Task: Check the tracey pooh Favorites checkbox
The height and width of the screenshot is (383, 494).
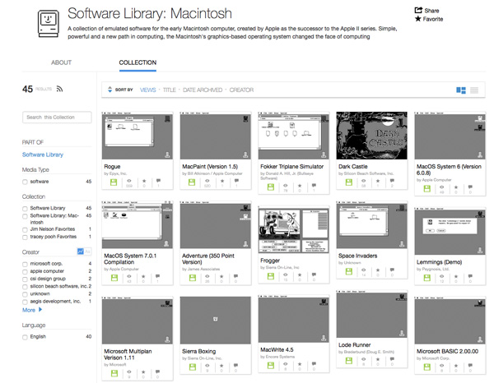Action: click(25, 237)
